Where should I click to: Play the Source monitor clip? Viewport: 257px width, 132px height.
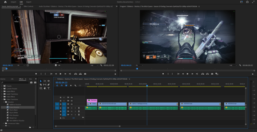(61, 74)
